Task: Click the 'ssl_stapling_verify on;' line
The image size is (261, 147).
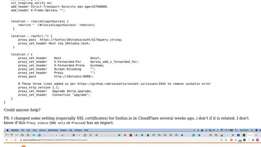Action: (31, 3)
